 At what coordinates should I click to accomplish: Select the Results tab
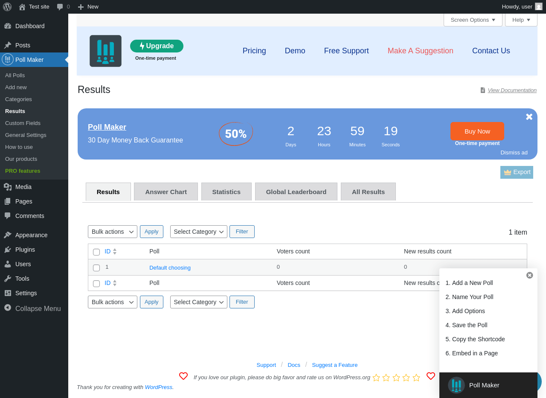(108, 192)
